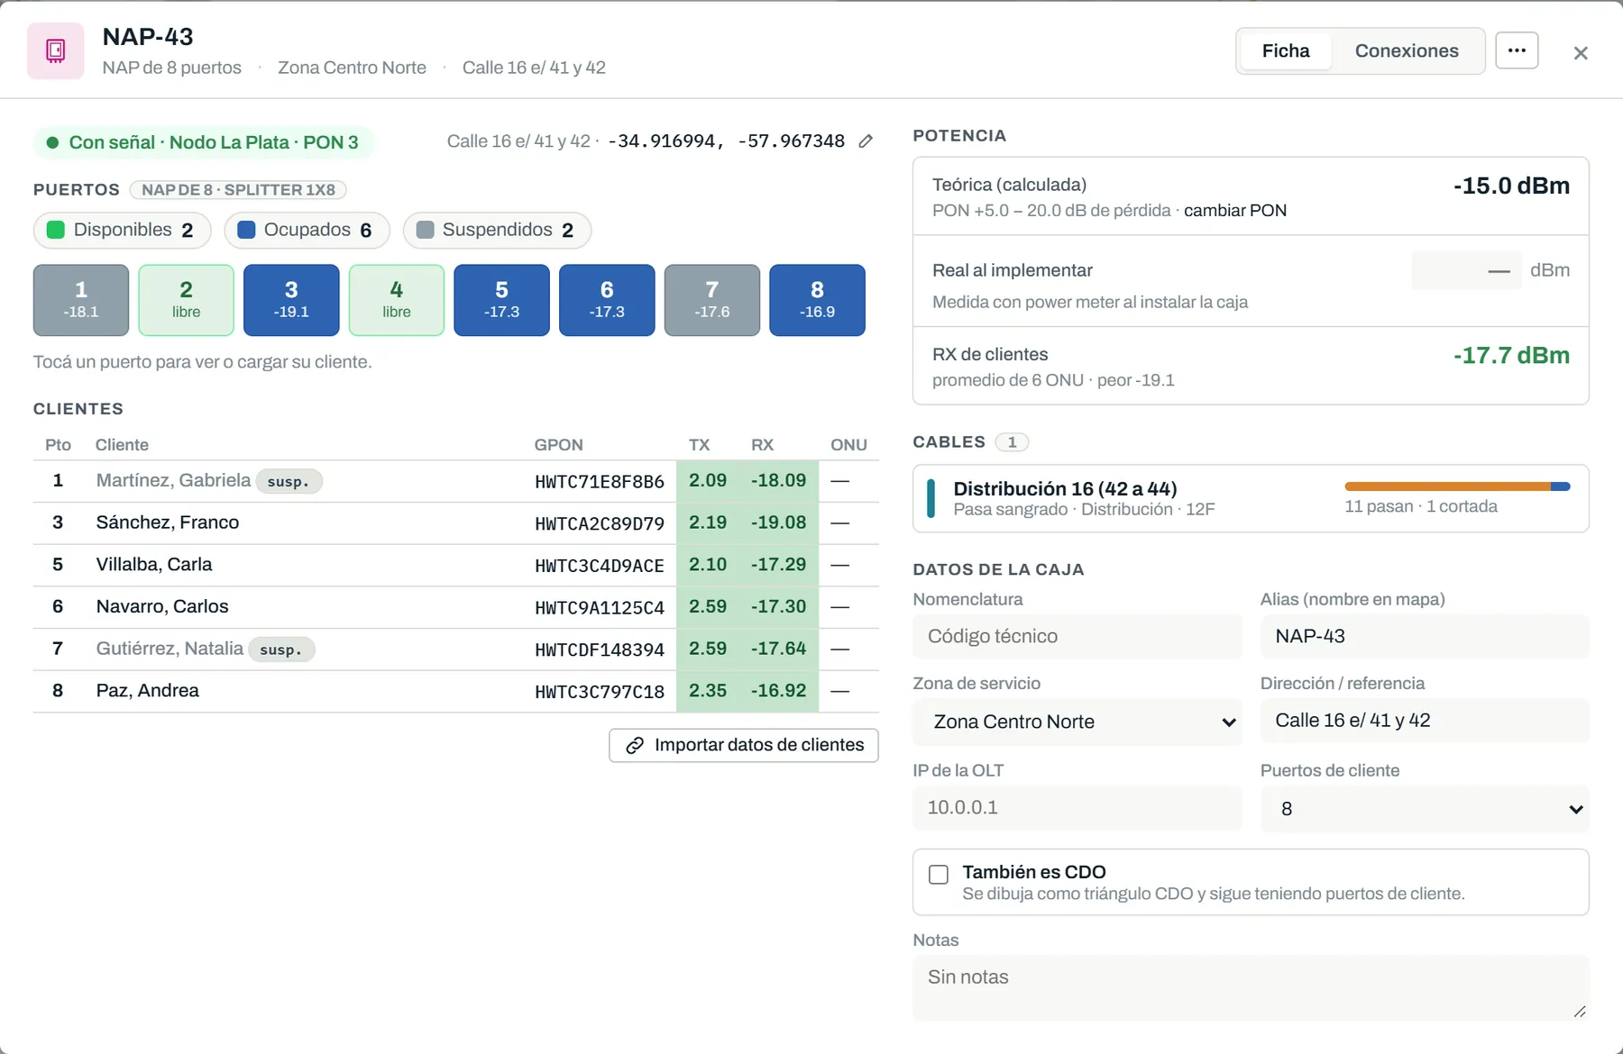Screen dimensions: 1623x1054
Task: Click the theoretical power -15.0 dBm value
Action: [x=1511, y=186]
